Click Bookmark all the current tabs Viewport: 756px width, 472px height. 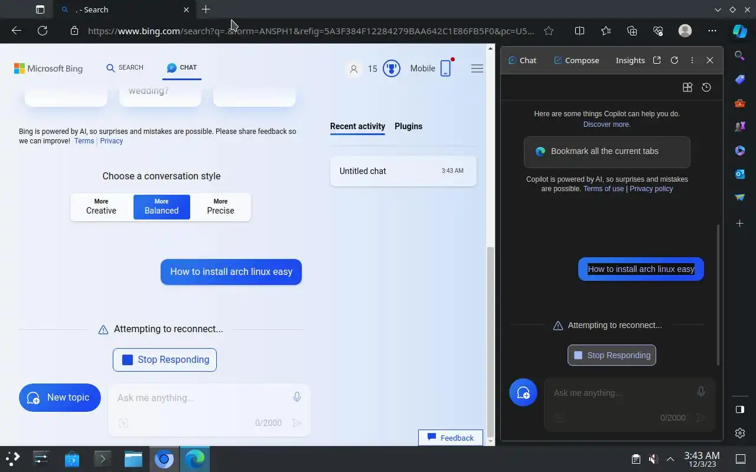(607, 152)
